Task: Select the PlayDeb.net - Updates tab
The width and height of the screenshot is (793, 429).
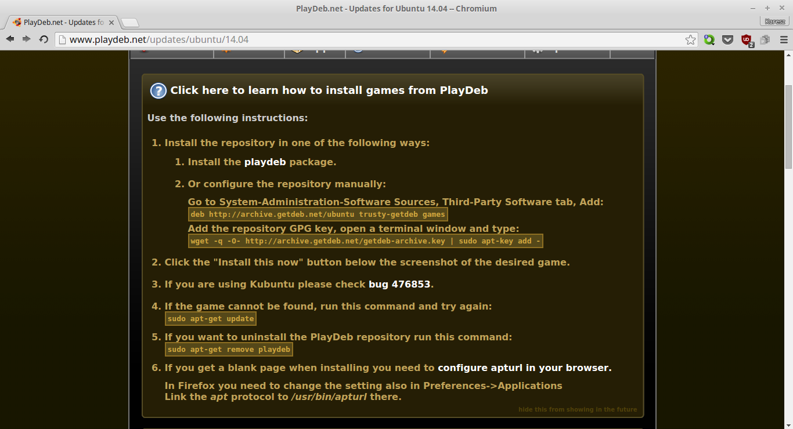Action: tap(63, 22)
